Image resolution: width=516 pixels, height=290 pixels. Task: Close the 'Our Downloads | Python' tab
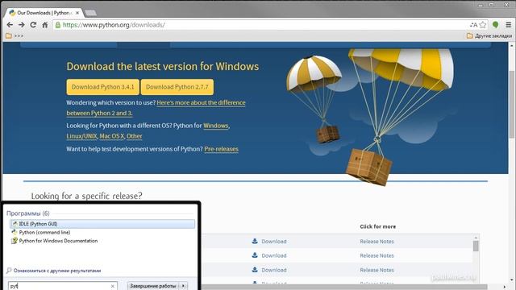coord(77,13)
